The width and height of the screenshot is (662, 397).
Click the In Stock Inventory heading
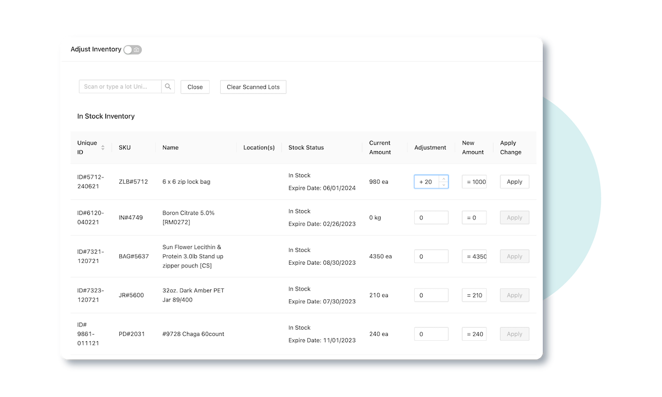(106, 117)
